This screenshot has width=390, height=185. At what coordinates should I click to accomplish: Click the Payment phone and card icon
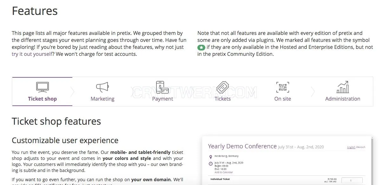point(162,87)
